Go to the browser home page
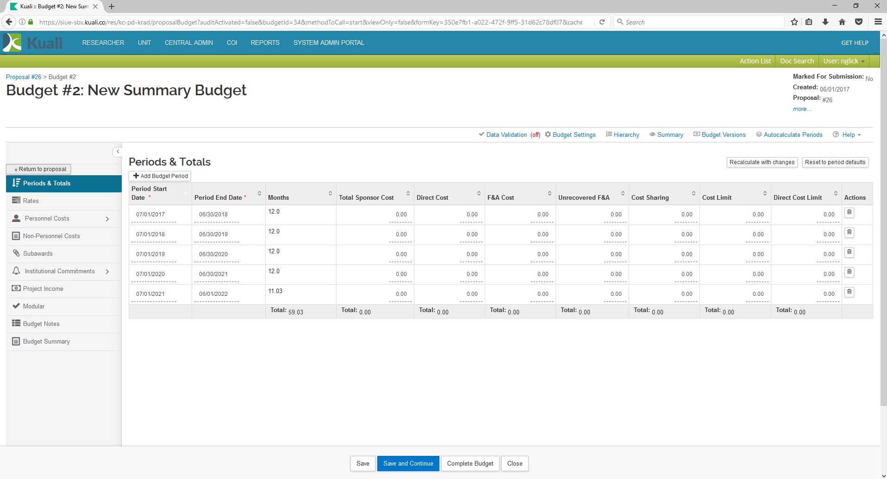The height and width of the screenshot is (479, 887). click(842, 22)
